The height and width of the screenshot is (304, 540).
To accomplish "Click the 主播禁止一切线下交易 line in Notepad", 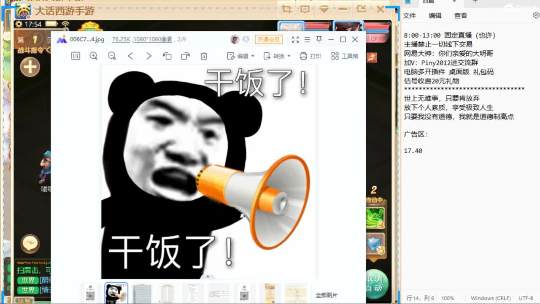I will (438, 44).
